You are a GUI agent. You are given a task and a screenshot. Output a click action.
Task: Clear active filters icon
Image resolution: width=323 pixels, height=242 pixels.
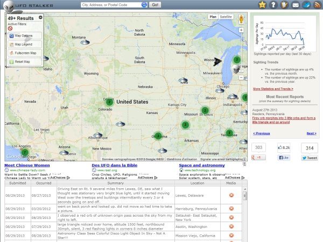(x=10, y=29)
